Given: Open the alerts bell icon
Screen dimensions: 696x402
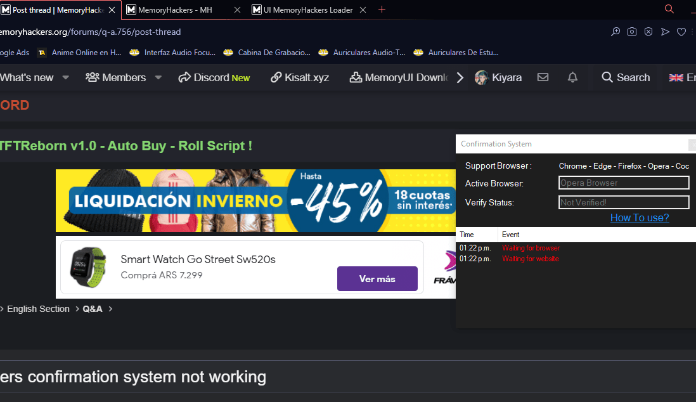Looking at the screenshot, I should [572, 77].
